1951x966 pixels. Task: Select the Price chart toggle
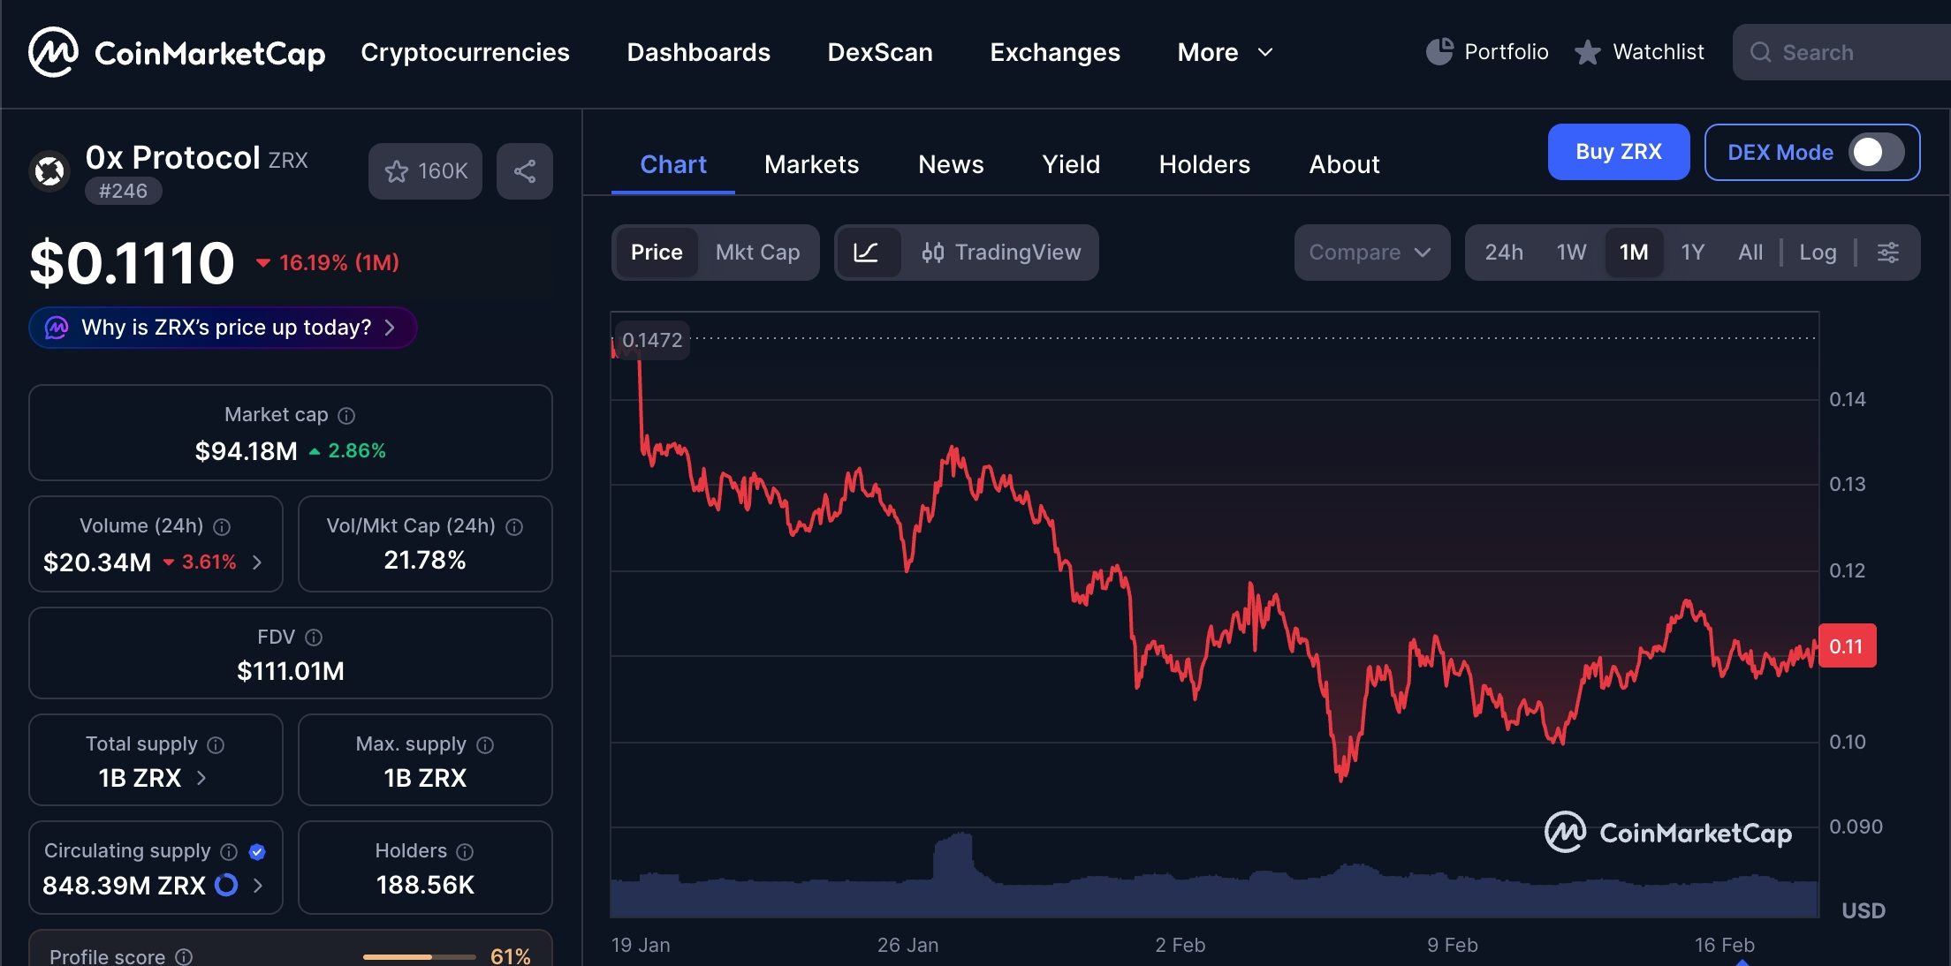pos(657,253)
